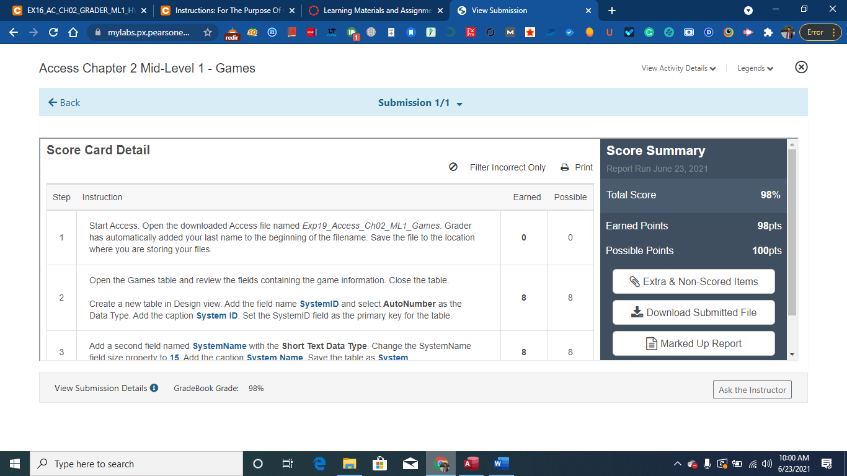The image size is (847, 476).
Task: Open Microsoft Access from taskbar
Action: pos(471,464)
